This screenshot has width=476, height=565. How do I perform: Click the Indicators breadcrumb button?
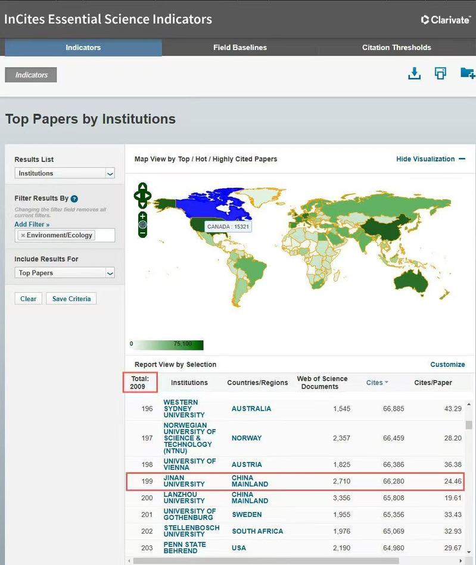[31, 75]
